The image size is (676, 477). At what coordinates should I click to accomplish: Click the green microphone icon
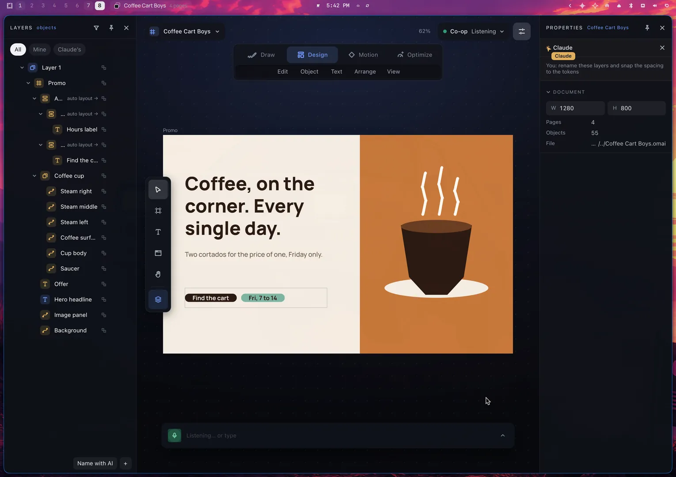click(175, 435)
